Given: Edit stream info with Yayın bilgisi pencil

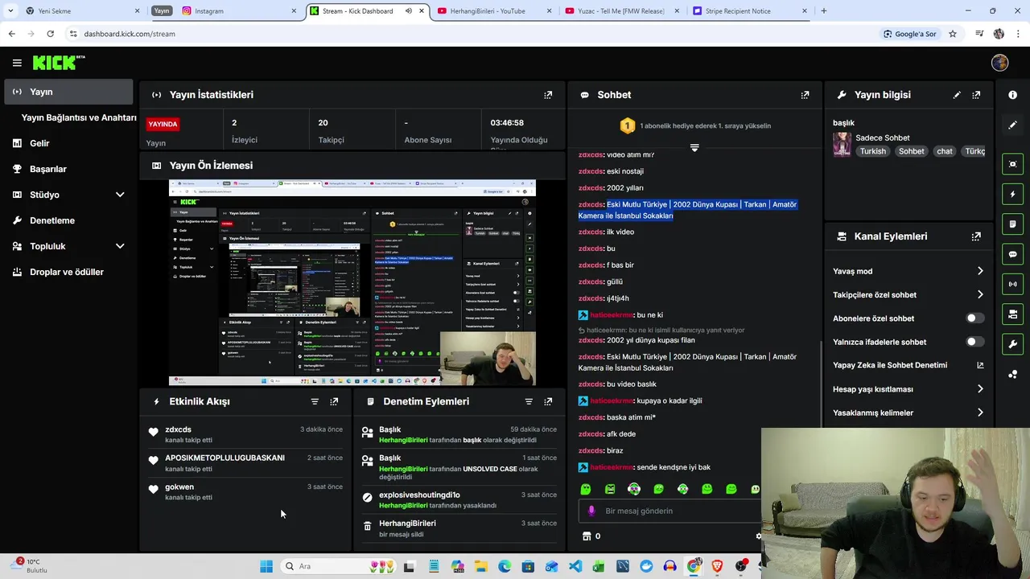Looking at the screenshot, I should [x=957, y=95].
